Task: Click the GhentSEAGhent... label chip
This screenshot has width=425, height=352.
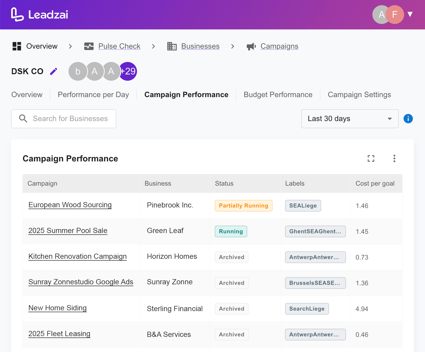Action: [315, 231]
